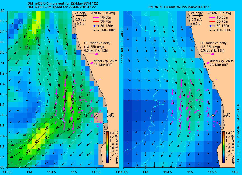Click longitude label 114 under OM_nrD0 map
The height and width of the screenshot is (175, 242).
(29, 172)
